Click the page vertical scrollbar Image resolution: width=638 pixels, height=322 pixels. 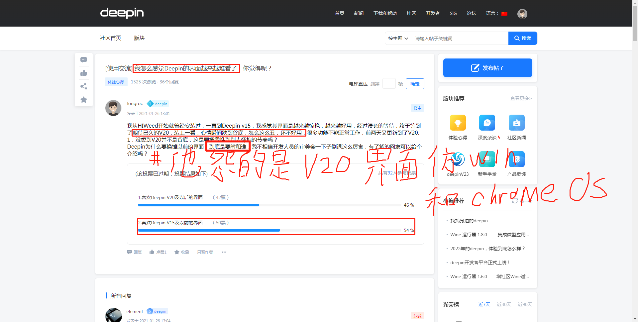[x=635, y=24]
